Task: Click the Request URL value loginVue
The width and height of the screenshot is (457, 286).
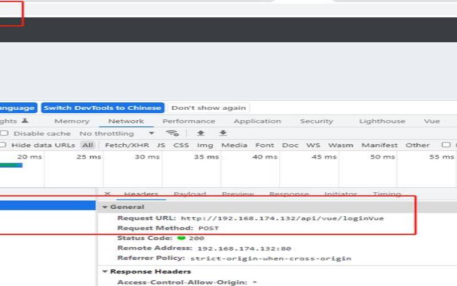Action: [x=282, y=218]
